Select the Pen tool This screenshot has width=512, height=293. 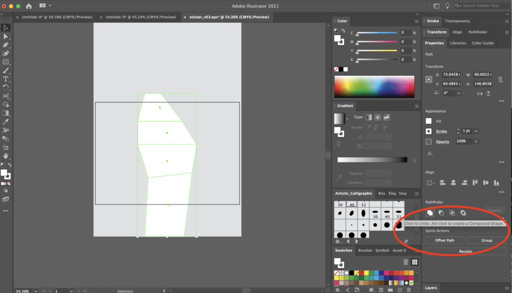(x=5, y=45)
